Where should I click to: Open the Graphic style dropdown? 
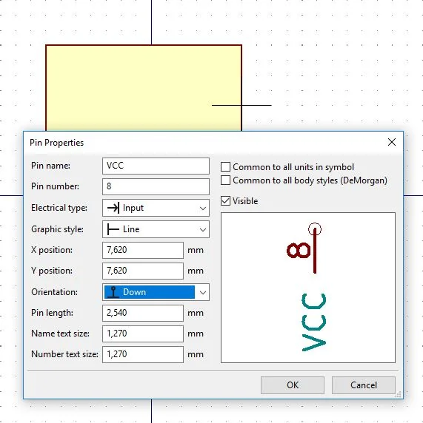[x=156, y=229]
